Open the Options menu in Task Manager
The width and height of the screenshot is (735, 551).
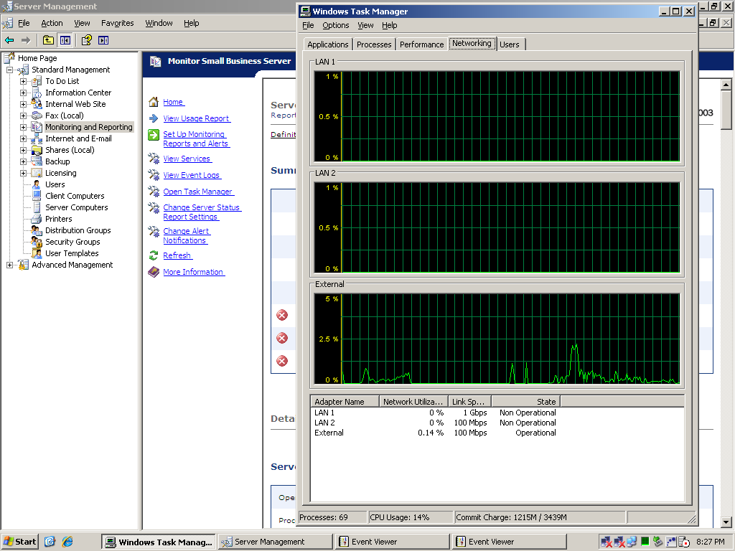click(336, 25)
